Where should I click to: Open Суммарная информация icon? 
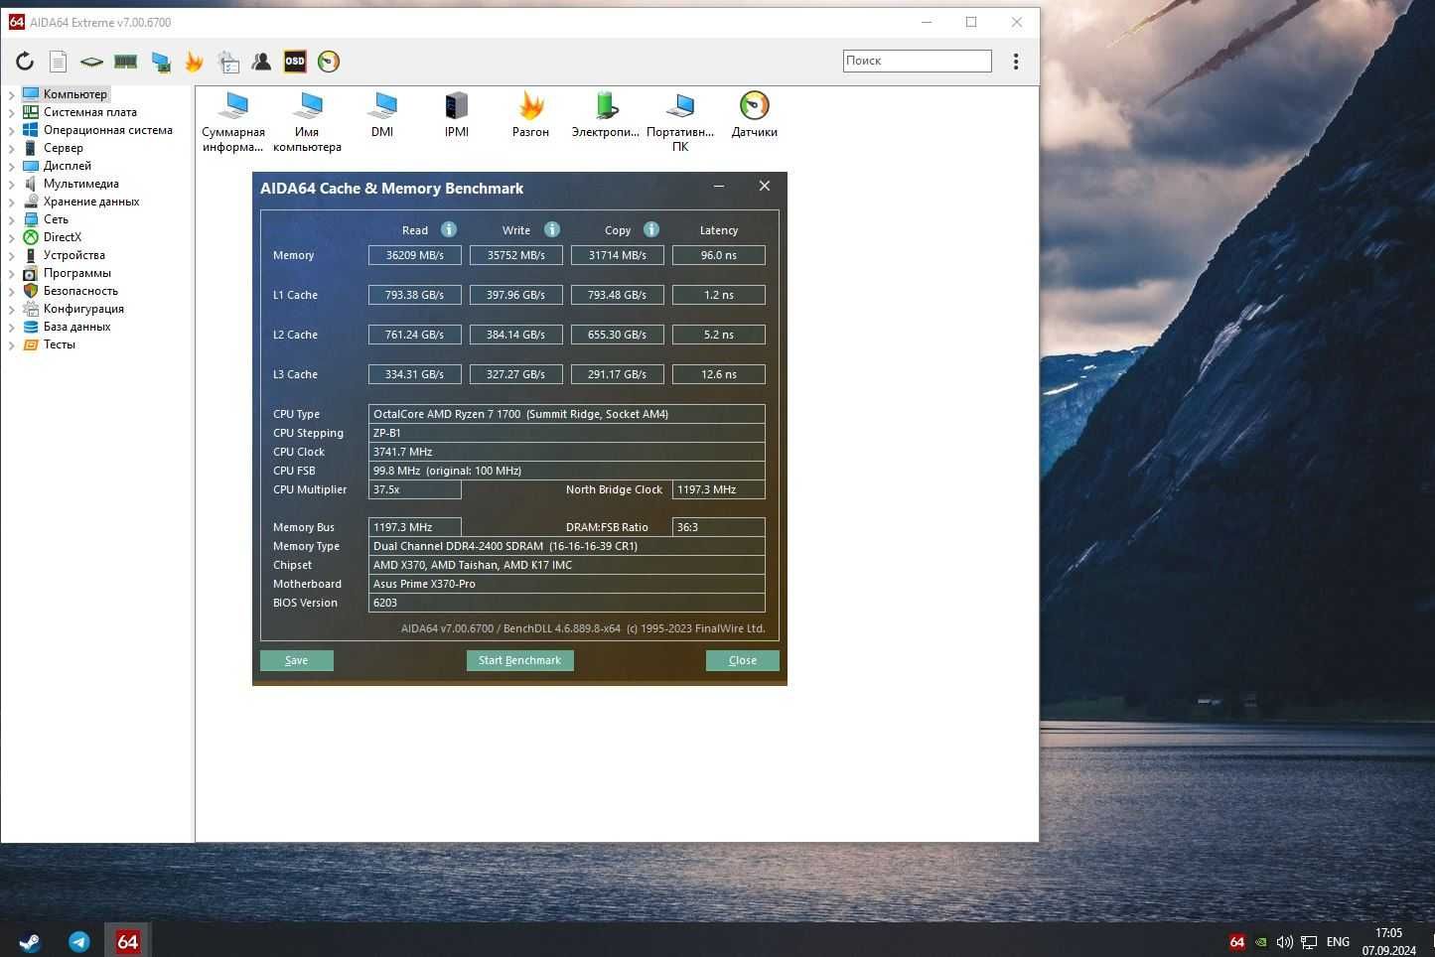[x=233, y=121]
